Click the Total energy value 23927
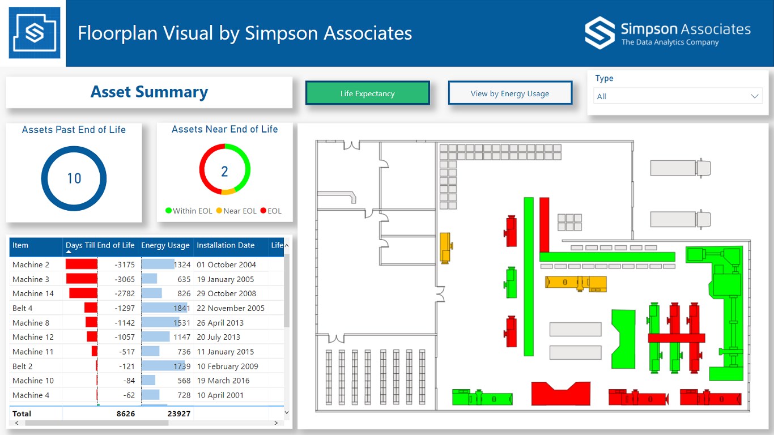This screenshot has height=435, width=774. (179, 414)
